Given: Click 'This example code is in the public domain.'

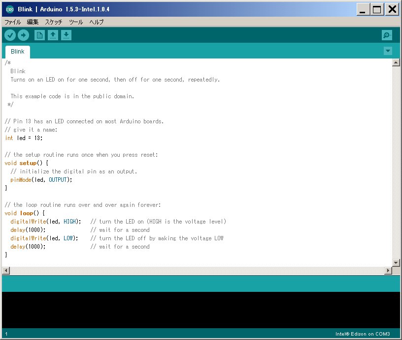Looking at the screenshot, I should (x=72, y=96).
